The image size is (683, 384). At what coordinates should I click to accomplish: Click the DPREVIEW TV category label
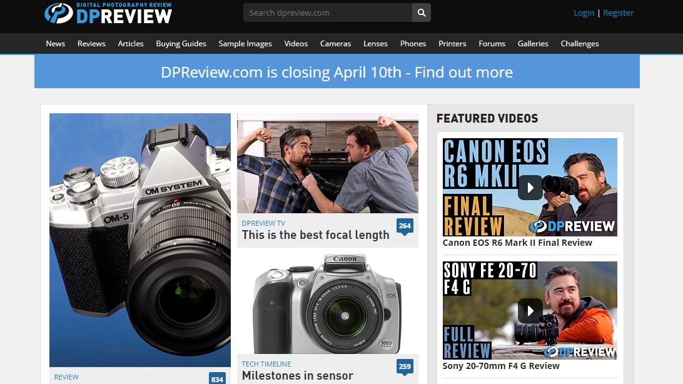pos(263,223)
